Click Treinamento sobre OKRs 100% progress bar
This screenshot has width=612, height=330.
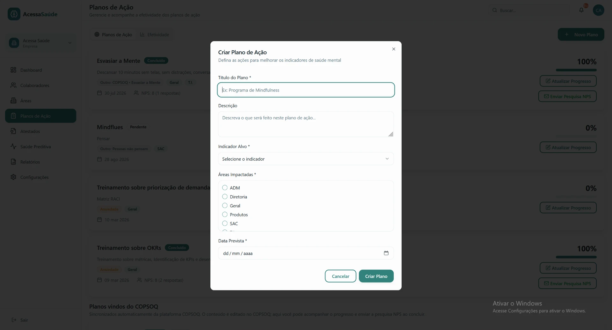pyautogui.click(x=576, y=257)
